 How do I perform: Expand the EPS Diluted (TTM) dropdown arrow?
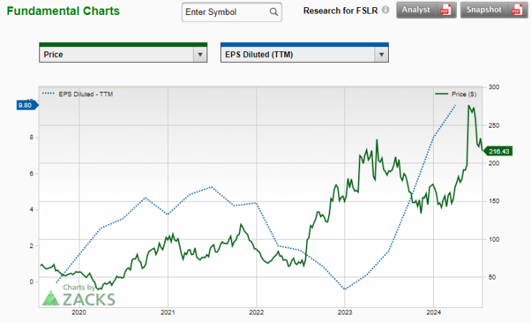(x=382, y=54)
